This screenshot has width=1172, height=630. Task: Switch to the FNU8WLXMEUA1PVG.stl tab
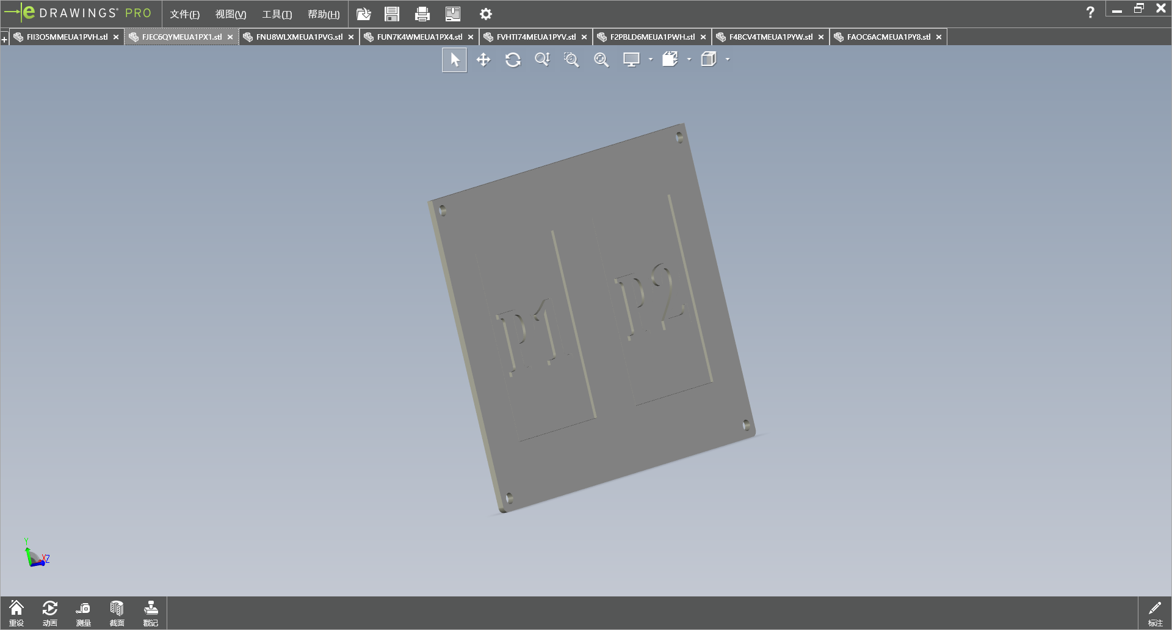[300, 37]
